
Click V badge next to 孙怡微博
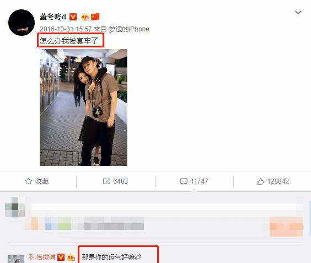coord(61,257)
